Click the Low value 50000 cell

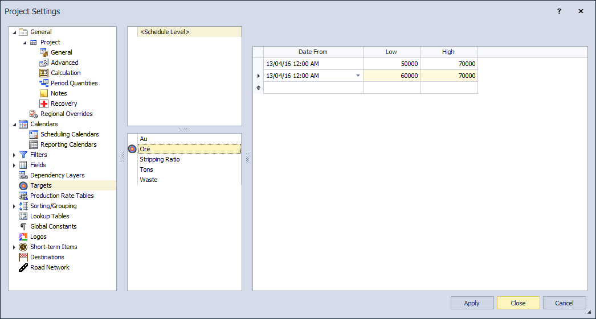tap(391, 64)
